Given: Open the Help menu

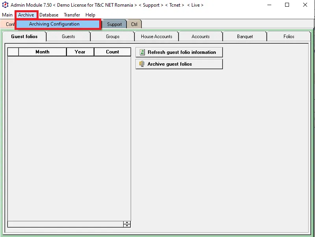Looking at the screenshot, I should coord(90,15).
